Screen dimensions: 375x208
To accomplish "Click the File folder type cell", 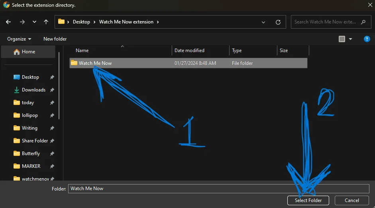I will [242, 63].
